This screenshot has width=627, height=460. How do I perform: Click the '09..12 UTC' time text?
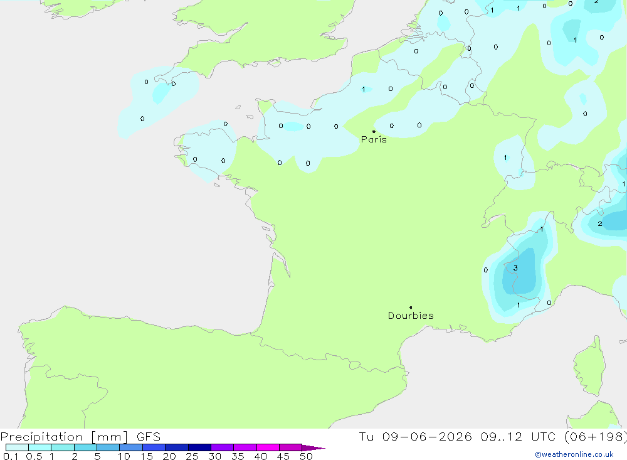519,436
